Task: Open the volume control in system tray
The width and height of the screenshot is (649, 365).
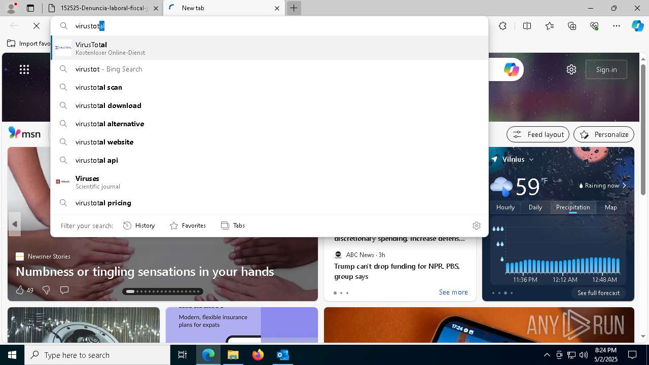Action: (584, 355)
